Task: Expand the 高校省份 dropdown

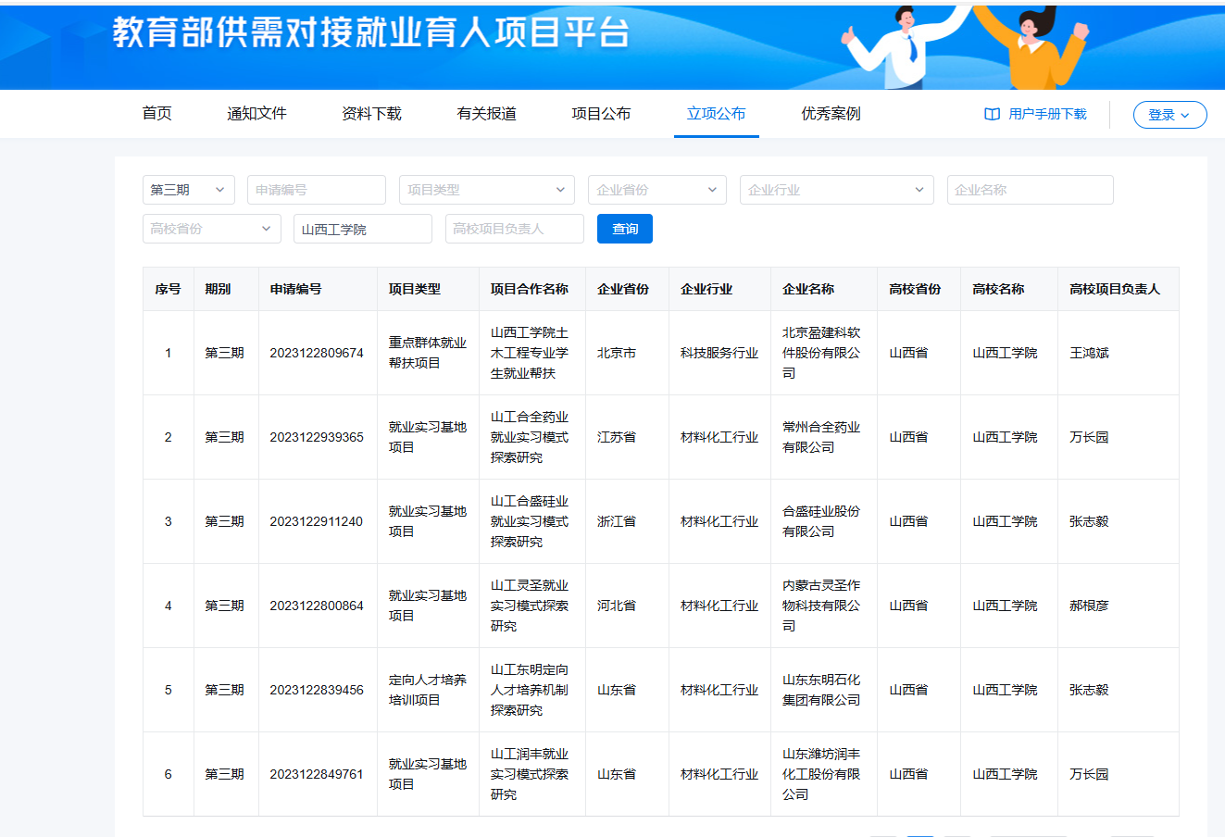Action: [x=211, y=229]
